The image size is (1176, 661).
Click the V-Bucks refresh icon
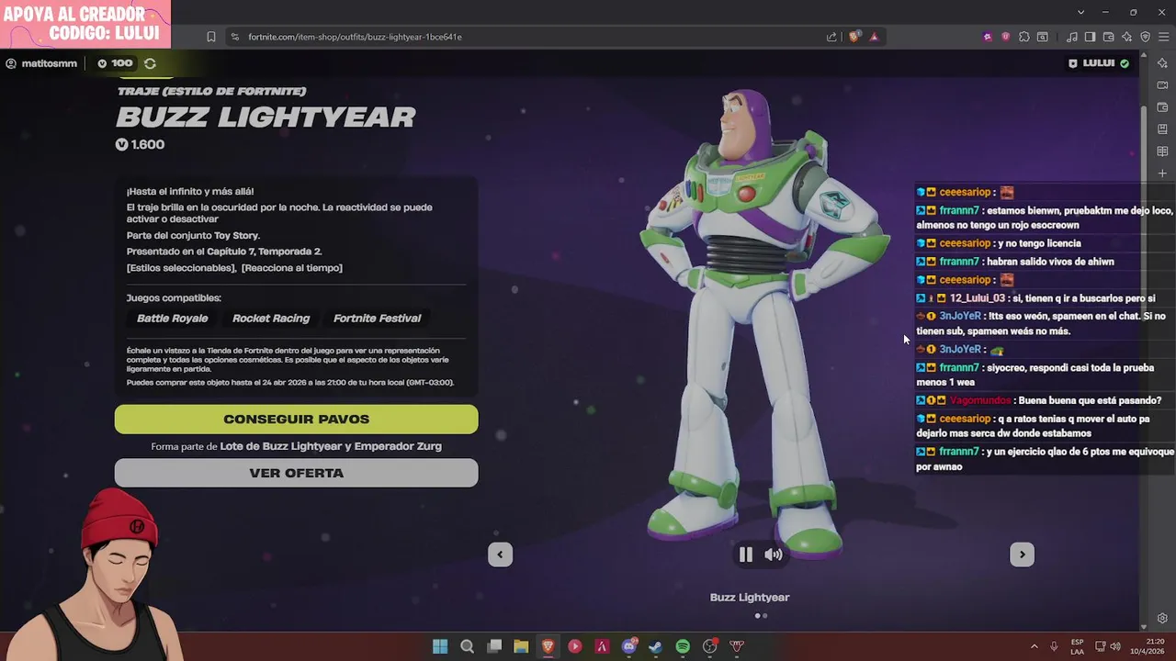pos(150,63)
